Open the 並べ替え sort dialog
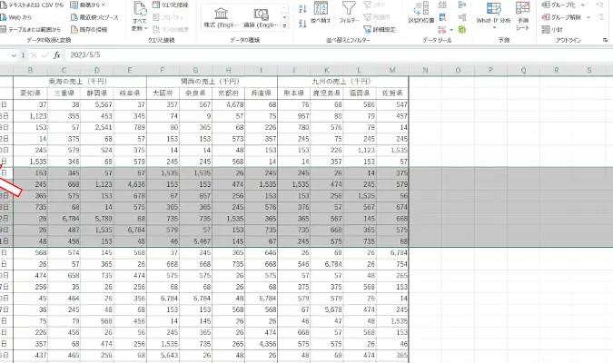The width and height of the screenshot is (613, 363). 321,13
